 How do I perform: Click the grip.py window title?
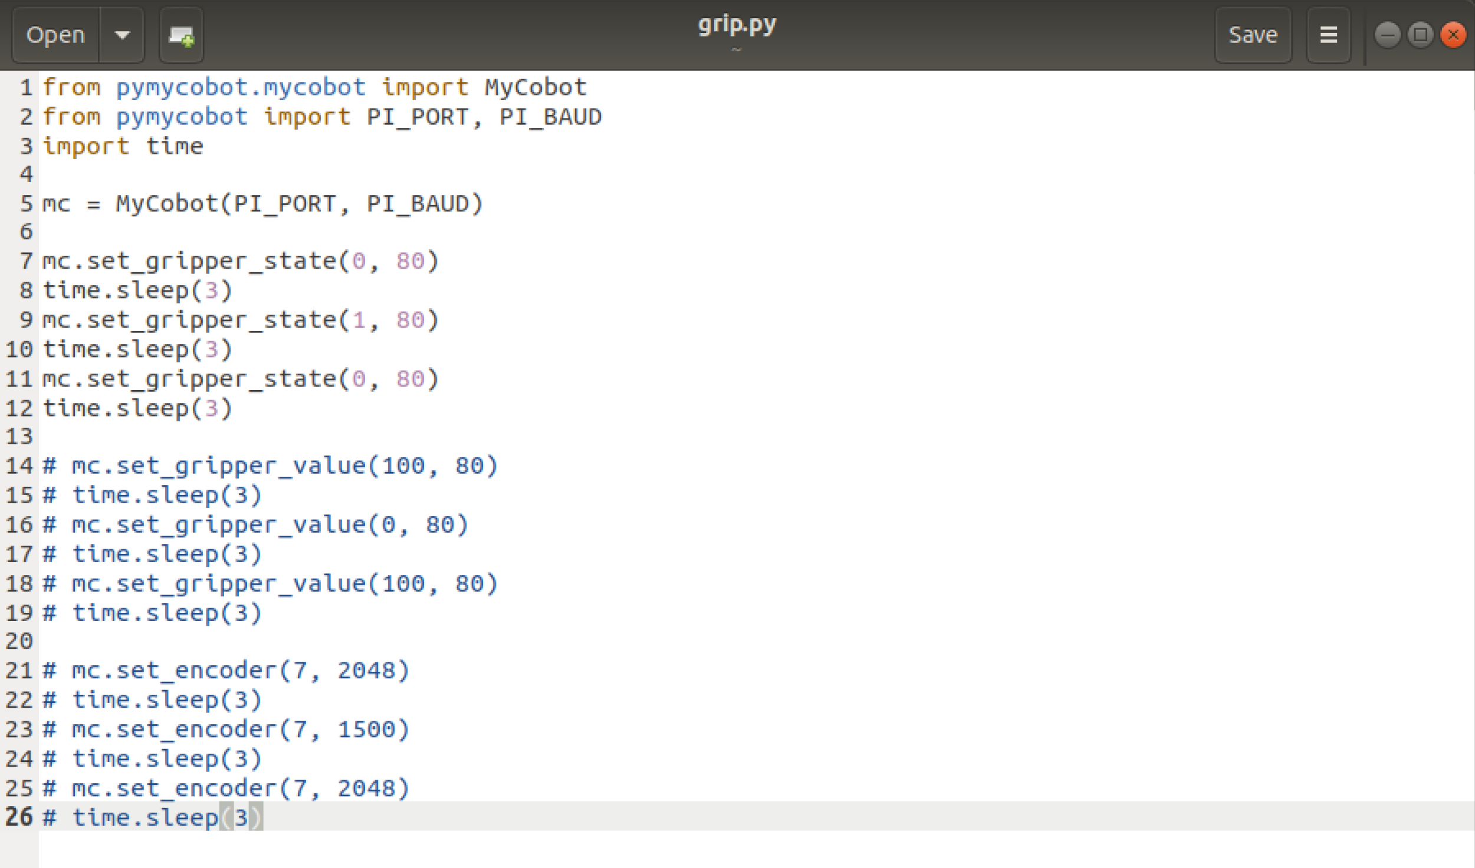pyautogui.click(x=737, y=25)
